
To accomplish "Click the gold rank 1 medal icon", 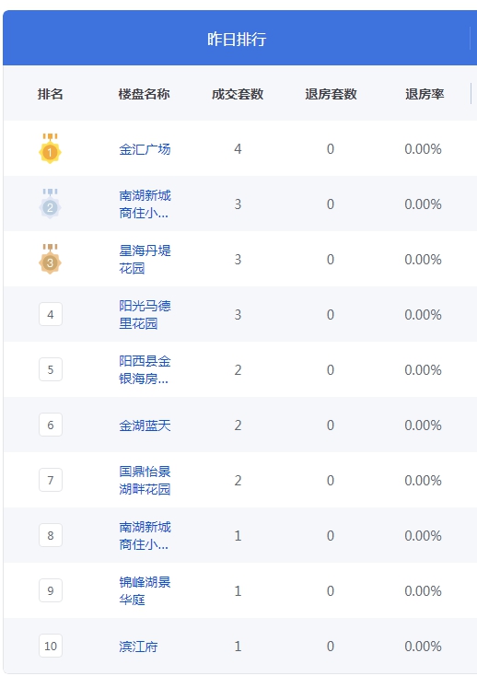I will (x=50, y=148).
